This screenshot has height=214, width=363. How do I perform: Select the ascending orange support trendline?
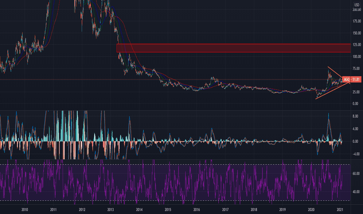coord(333,91)
